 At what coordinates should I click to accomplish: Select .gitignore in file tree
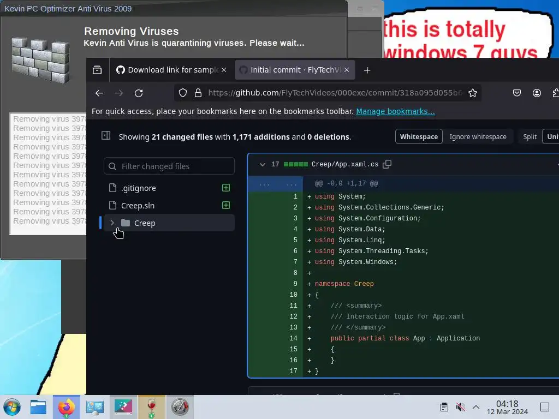coord(169,188)
